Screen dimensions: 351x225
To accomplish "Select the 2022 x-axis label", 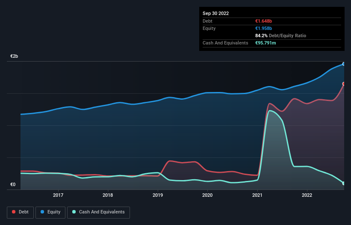I will tap(307, 195).
